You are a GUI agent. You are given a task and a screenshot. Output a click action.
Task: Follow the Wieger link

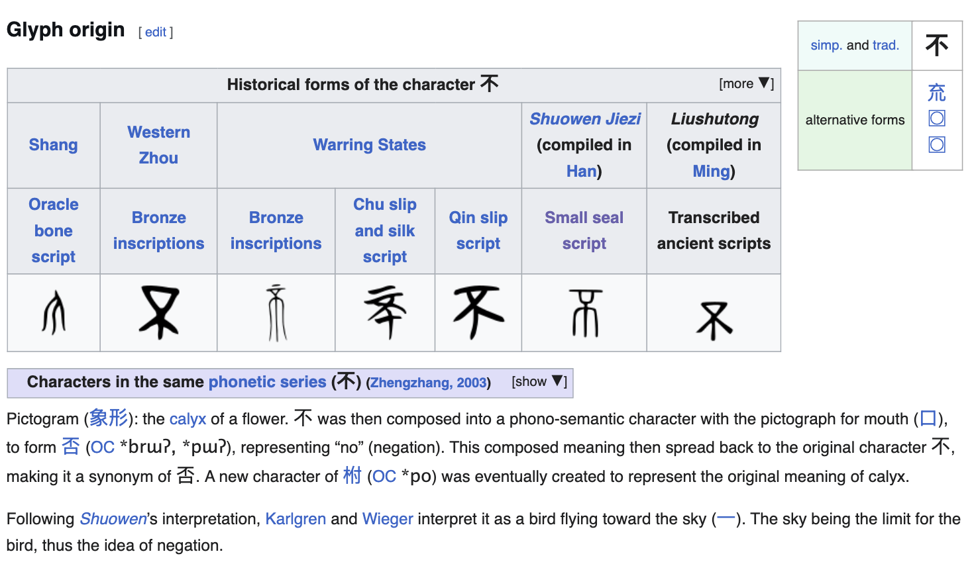click(x=388, y=519)
